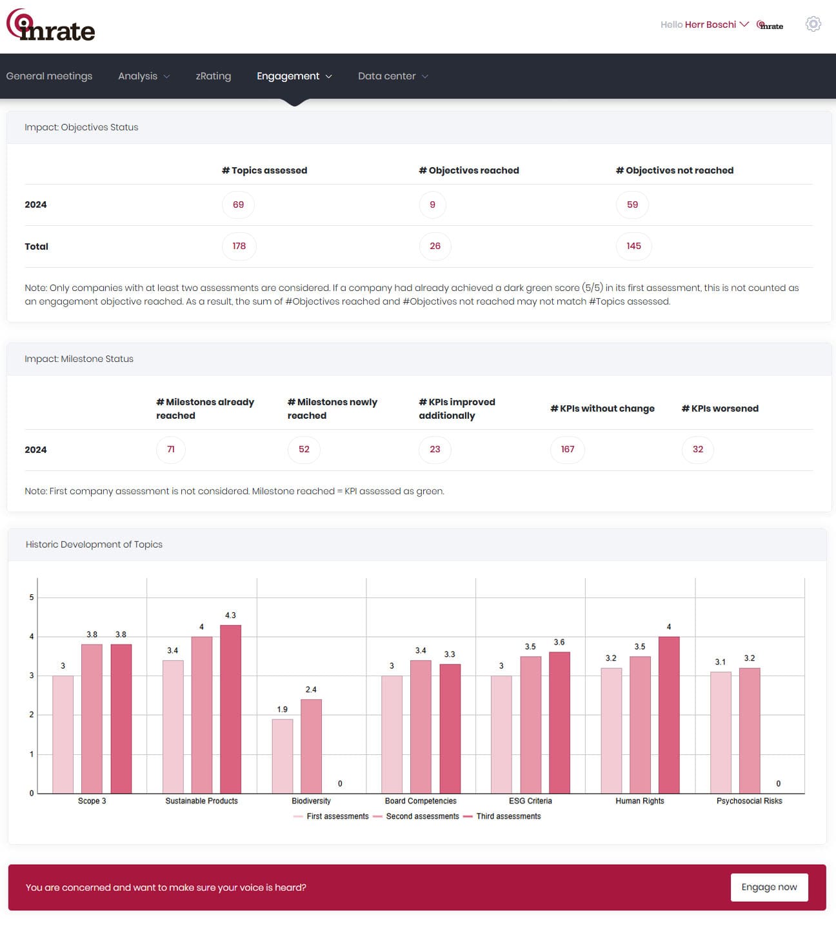Click the Human Rights third assessment bar
Image resolution: width=836 pixels, height=933 pixels.
click(x=669, y=715)
